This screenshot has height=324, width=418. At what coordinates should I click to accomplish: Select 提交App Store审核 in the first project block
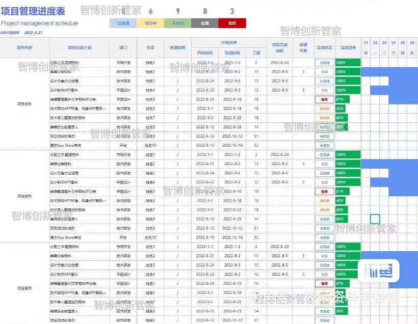pos(66,146)
